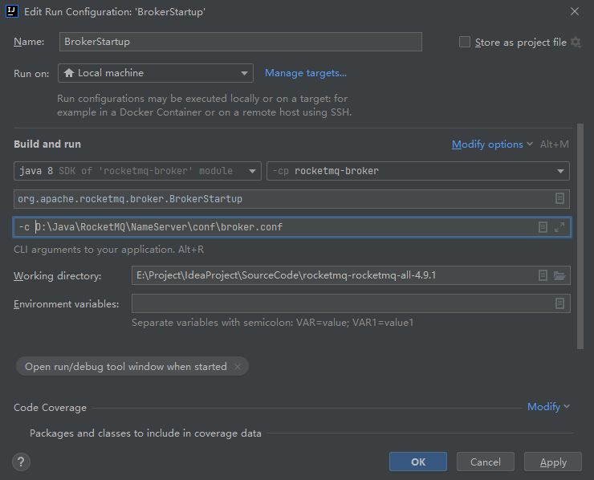Click the Separate variables with semicolon hint

(272, 323)
